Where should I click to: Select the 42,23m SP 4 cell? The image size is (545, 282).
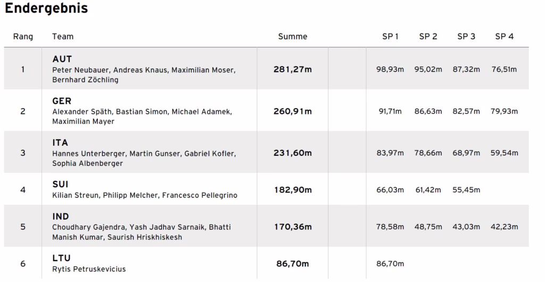click(505, 227)
